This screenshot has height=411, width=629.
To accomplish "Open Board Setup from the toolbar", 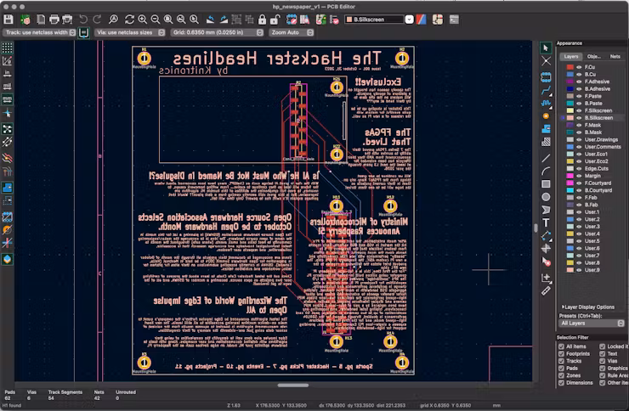I will [x=25, y=20].
